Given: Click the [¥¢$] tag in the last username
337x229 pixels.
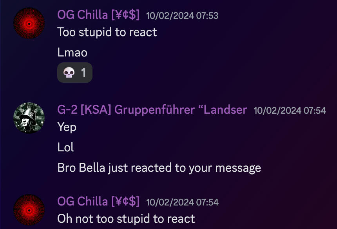Looking at the screenshot, I should click(x=125, y=202).
